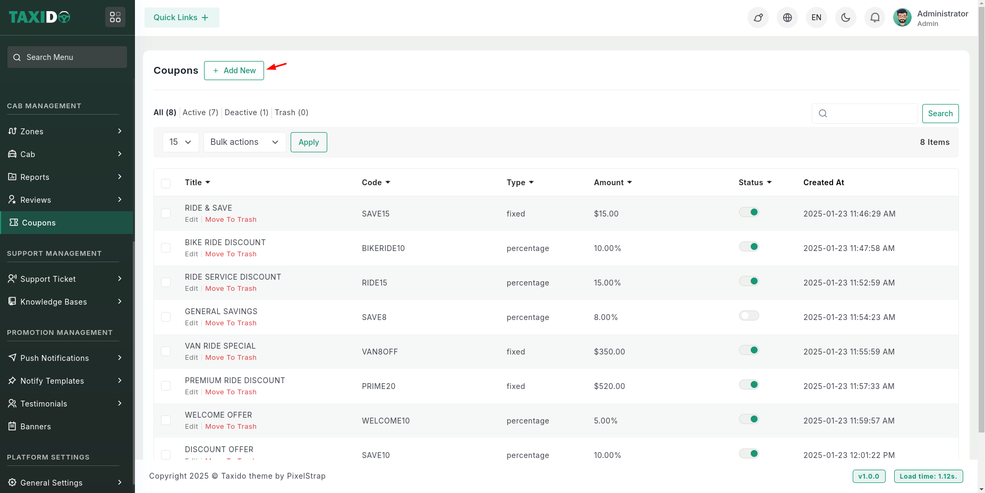Image resolution: width=985 pixels, height=493 pixels.
Task: Open Banners from the sidebar
Action: (x=36, y=427)
